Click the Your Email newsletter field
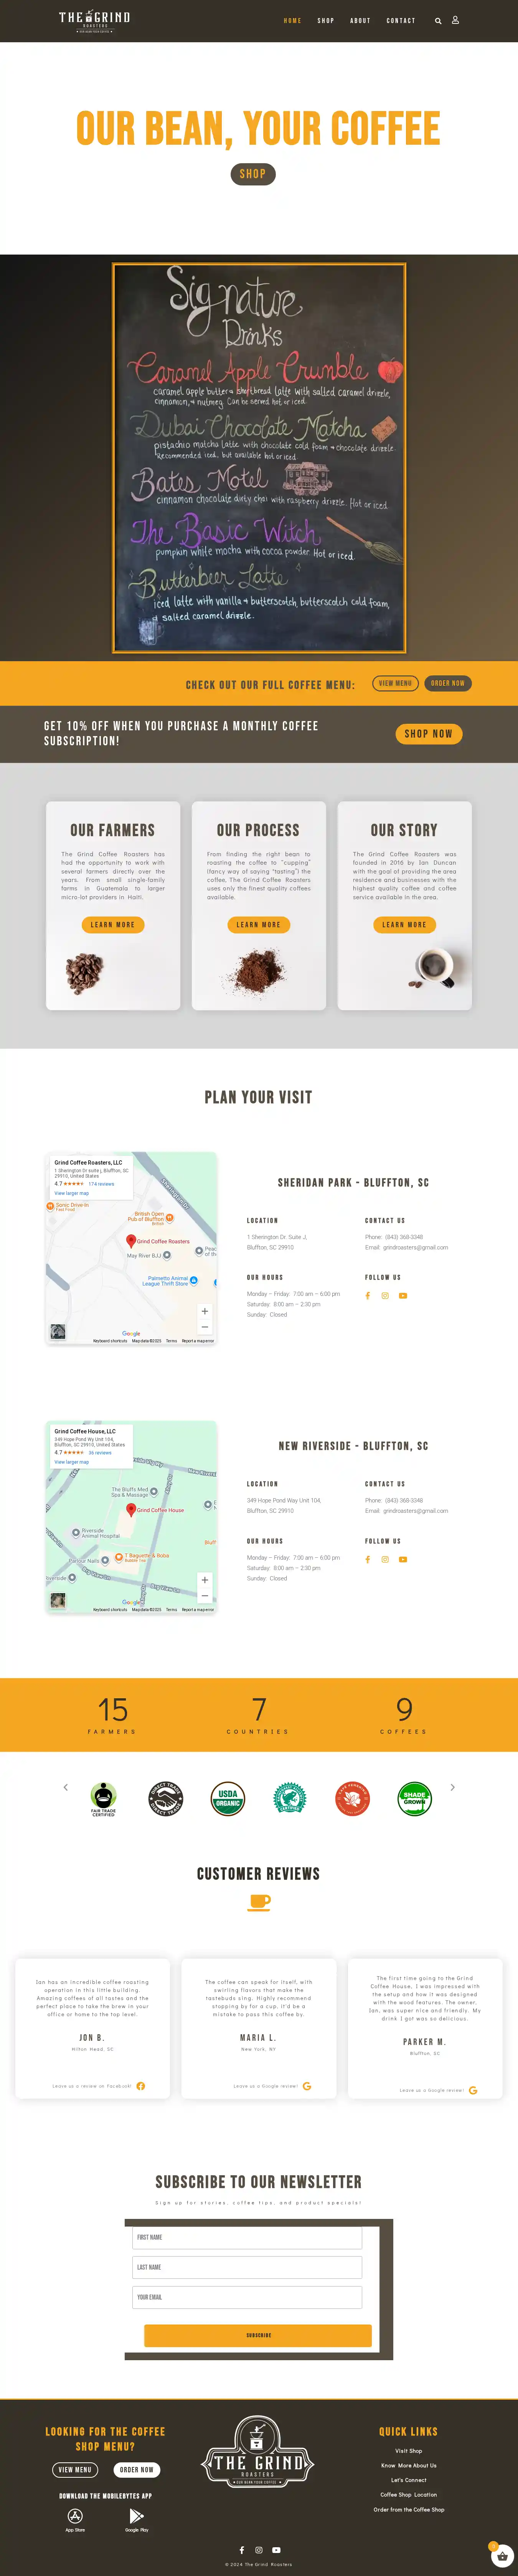Image resolution: width=518 pixels, height=2576 pixels. tap(247, 2297)
